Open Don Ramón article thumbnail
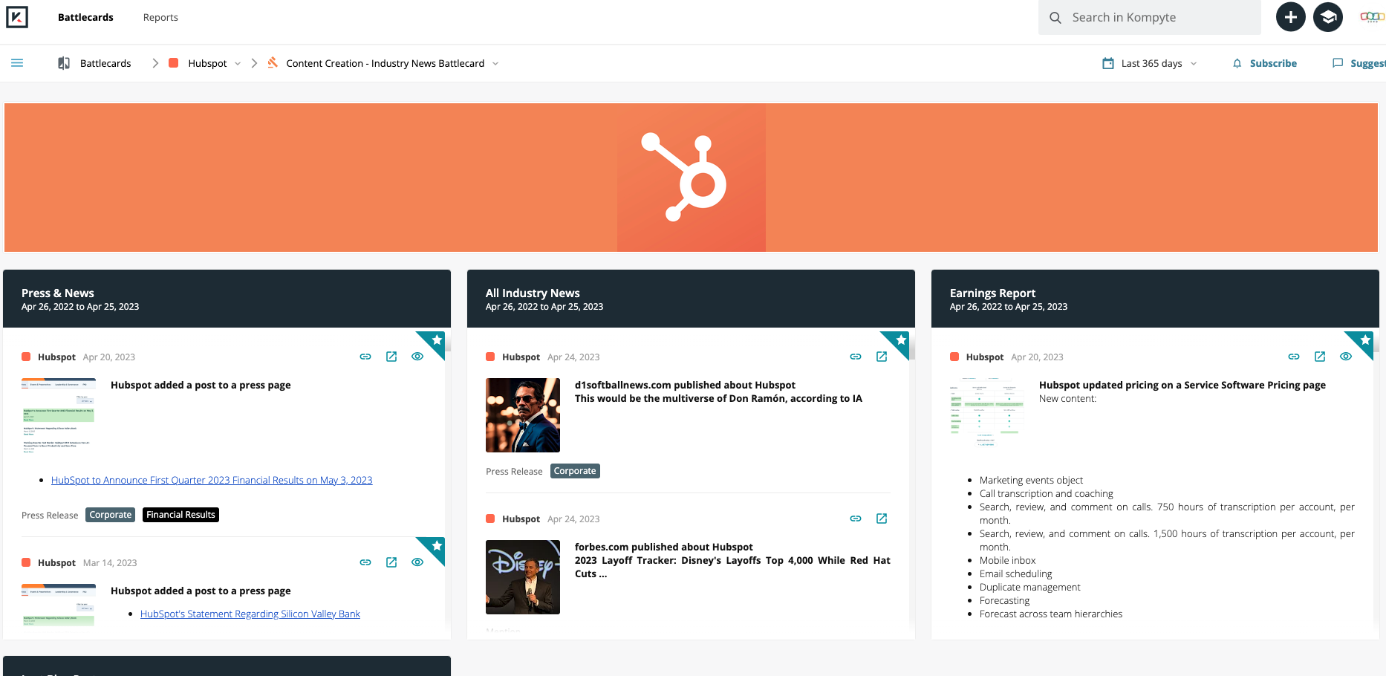The width and height of the screenshot is (1386, 676). (523, 415)
